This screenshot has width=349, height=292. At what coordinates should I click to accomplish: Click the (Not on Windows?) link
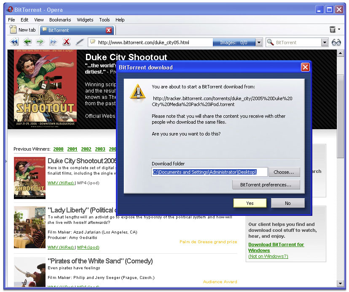coord(268,256)
